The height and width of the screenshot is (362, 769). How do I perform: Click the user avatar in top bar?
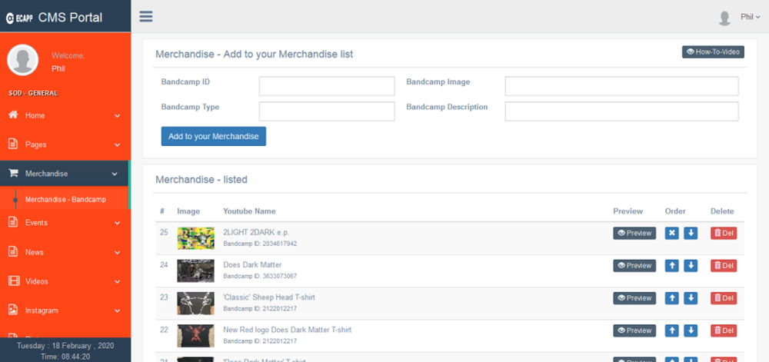click(724, 18)
